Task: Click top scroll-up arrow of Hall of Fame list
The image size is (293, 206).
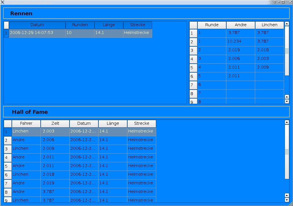Action: point(287,122)
